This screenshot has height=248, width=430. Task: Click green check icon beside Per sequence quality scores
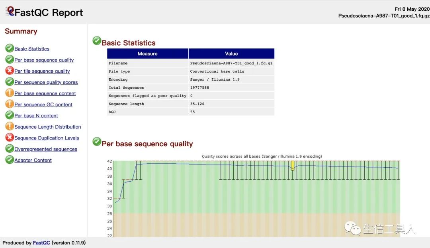coord(9,81)
